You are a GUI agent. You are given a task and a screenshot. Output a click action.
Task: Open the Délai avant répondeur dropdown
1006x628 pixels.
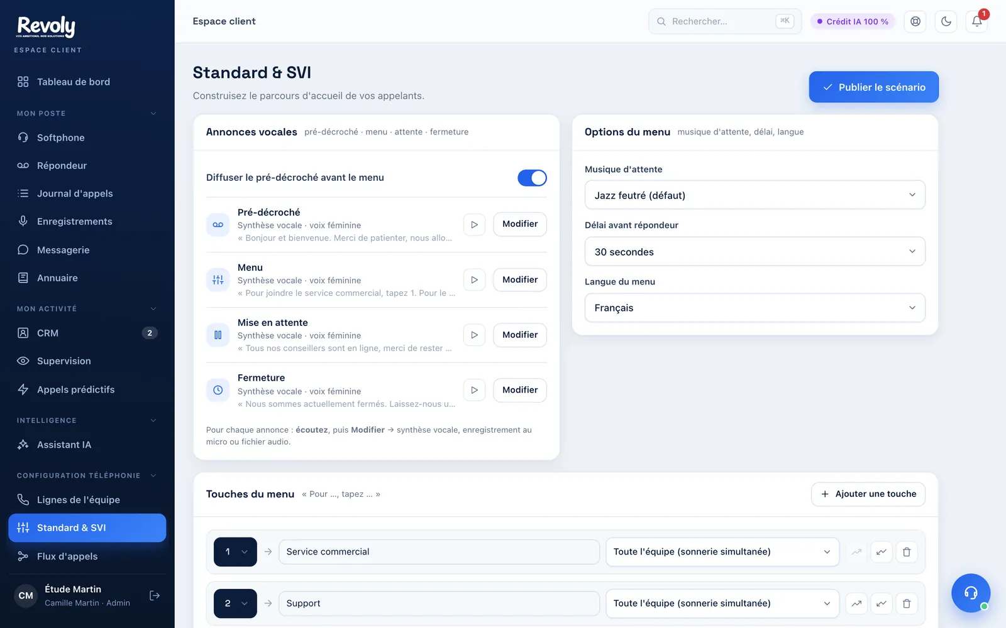tap(754, 252)
